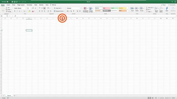Toggle bold formatting
This screenshot has height=99, width=177.
[15, 11]
